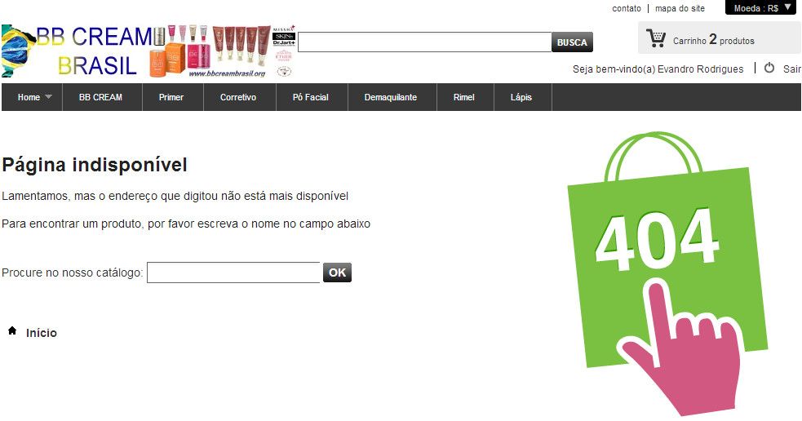Click the home icon beside Início

coord(12,330)
